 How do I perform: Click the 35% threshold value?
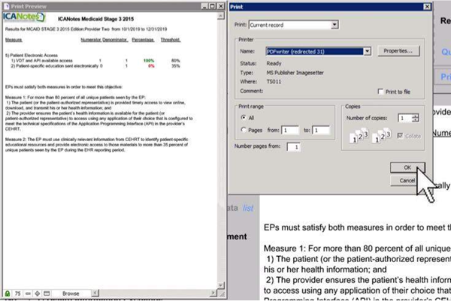(175, 66)
